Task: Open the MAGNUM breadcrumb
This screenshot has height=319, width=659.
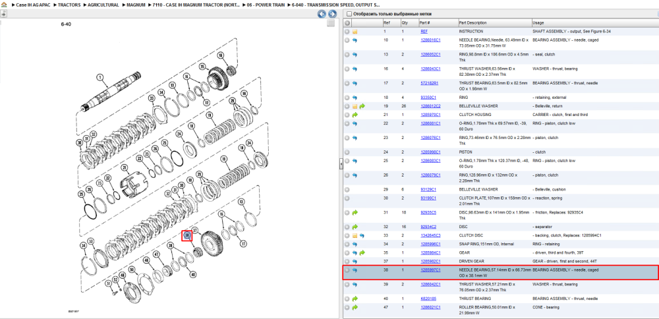Action: click(x=136, y=5)
